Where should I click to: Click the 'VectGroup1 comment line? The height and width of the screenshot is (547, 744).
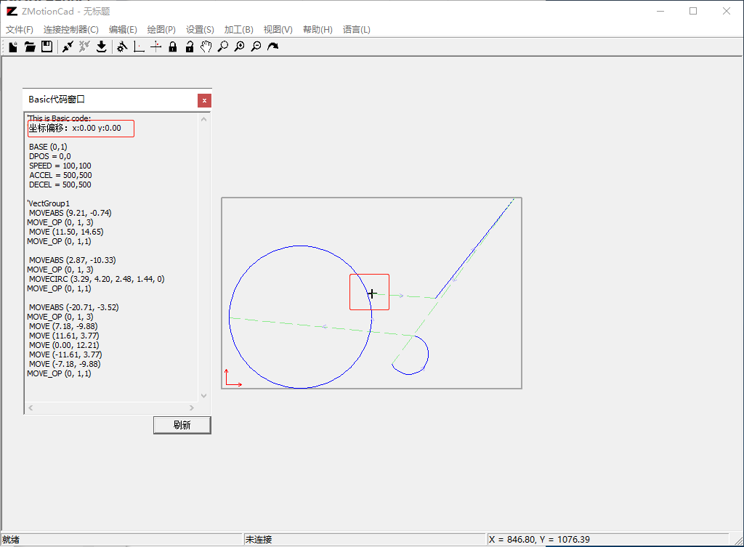click(x=49, y=203)
